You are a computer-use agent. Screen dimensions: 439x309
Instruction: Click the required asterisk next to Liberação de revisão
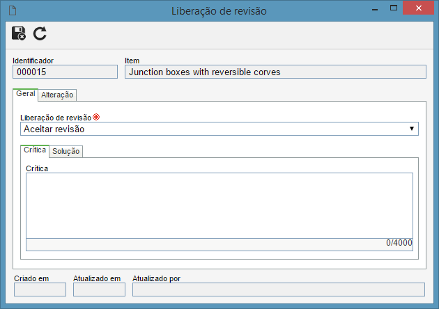[x=96, y=117]
